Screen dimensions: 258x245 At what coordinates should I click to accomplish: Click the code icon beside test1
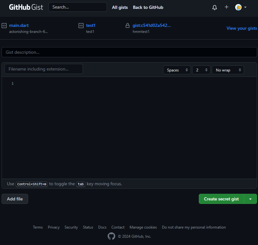point(81,26)
